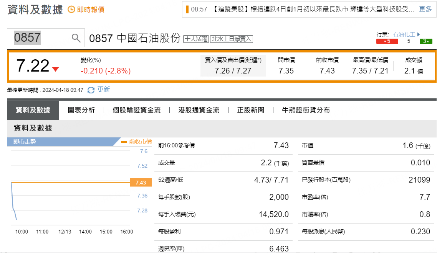Screen dimensions: 437x253
Task: Open the 石油化工 industry link
Action: click(x=404, y=34)
